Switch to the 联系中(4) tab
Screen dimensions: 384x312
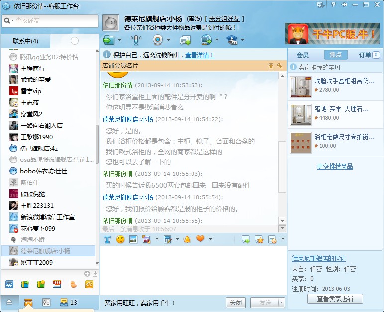25,41
